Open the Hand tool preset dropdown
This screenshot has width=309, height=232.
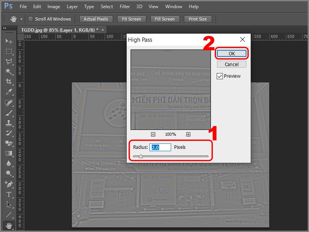[21, 19]
